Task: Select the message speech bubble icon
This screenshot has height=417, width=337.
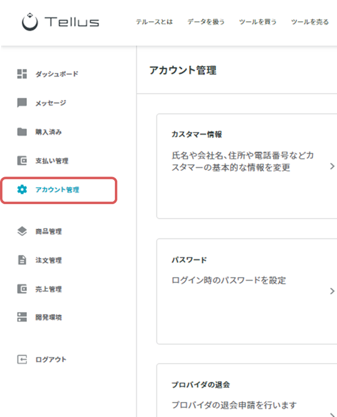Action: tap(22, 102)
